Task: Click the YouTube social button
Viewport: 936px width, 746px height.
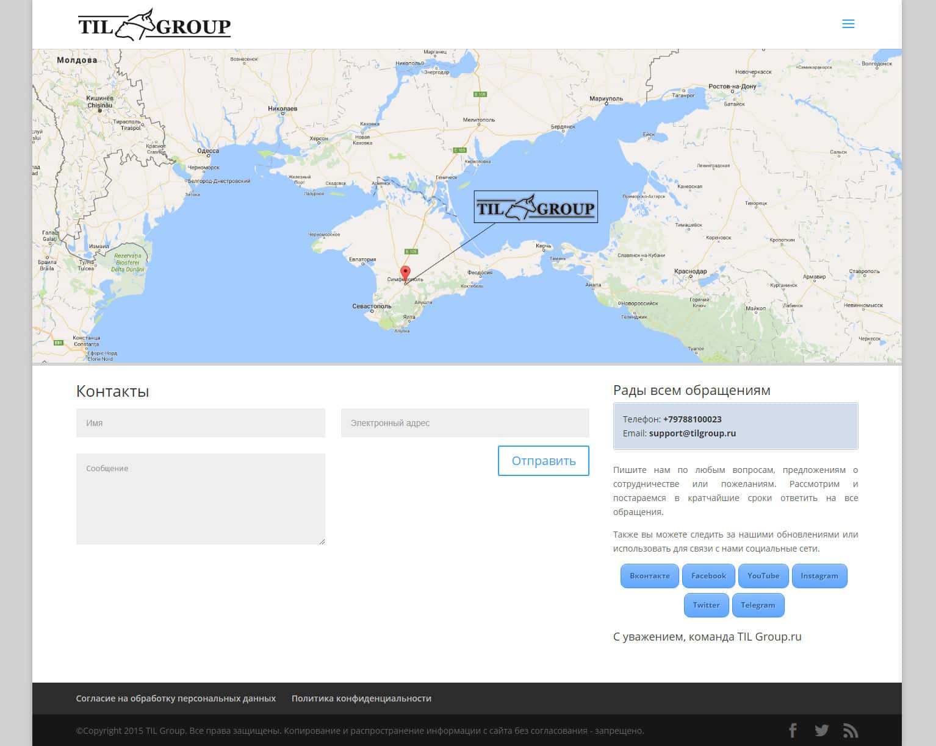Action: [x=763, y=576]
